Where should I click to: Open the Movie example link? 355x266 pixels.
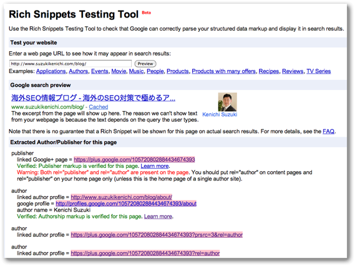(x=119, y=71)
